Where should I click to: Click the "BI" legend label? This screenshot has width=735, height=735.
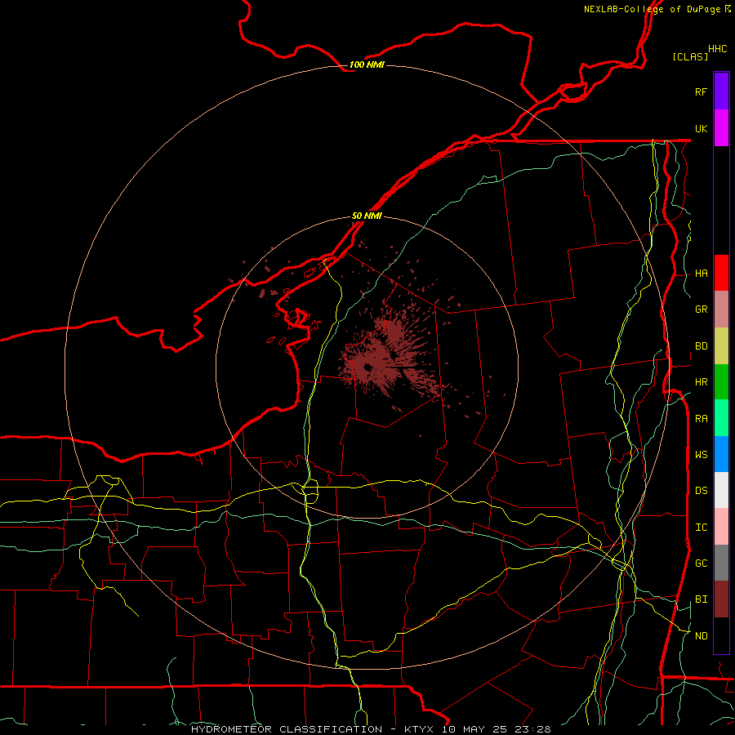click(702, 599)
